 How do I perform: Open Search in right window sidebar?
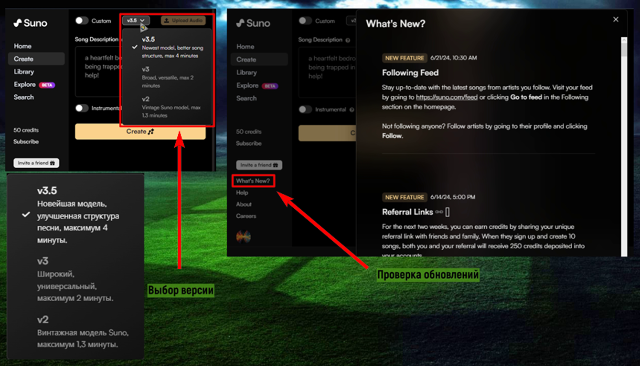[x=246, y=98]
